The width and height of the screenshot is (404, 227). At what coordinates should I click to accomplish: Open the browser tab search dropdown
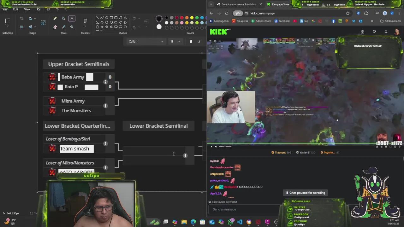(211, 4)
